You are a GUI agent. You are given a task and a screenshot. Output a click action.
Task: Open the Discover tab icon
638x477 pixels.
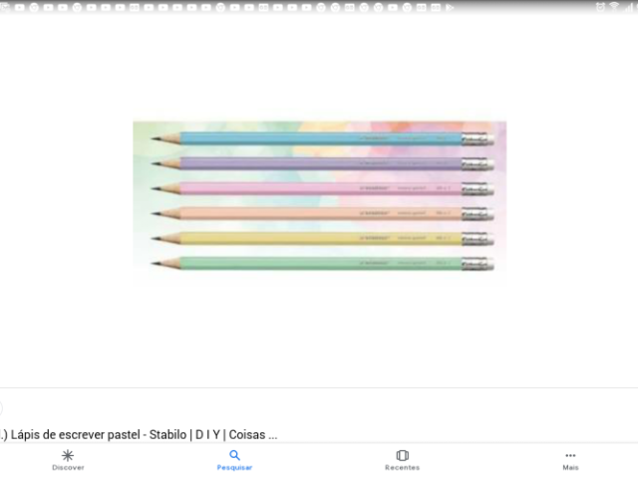point(68,460)
